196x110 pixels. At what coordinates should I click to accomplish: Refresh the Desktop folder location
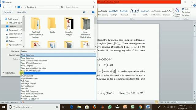(62, 7)
